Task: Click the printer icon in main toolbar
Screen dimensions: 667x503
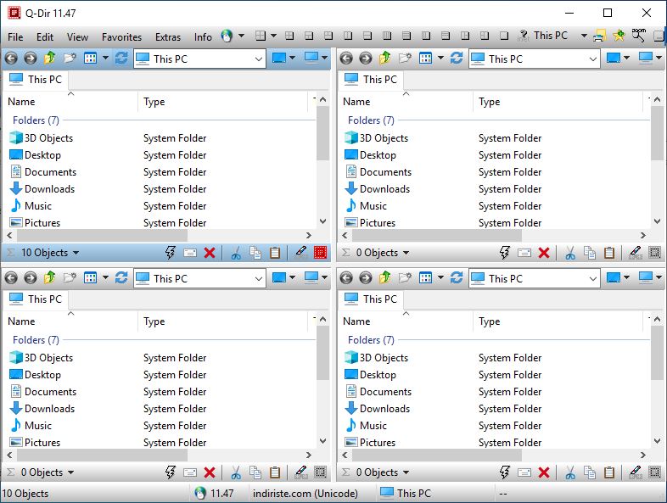Action: (599, 36)
